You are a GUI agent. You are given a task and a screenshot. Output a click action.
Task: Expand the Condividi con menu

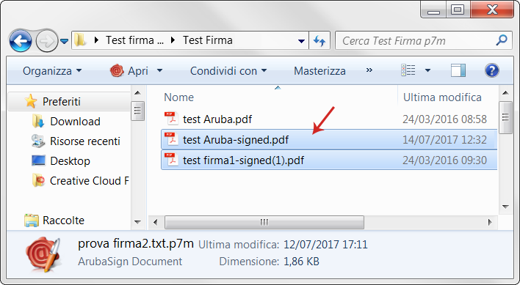coord(228,71)
